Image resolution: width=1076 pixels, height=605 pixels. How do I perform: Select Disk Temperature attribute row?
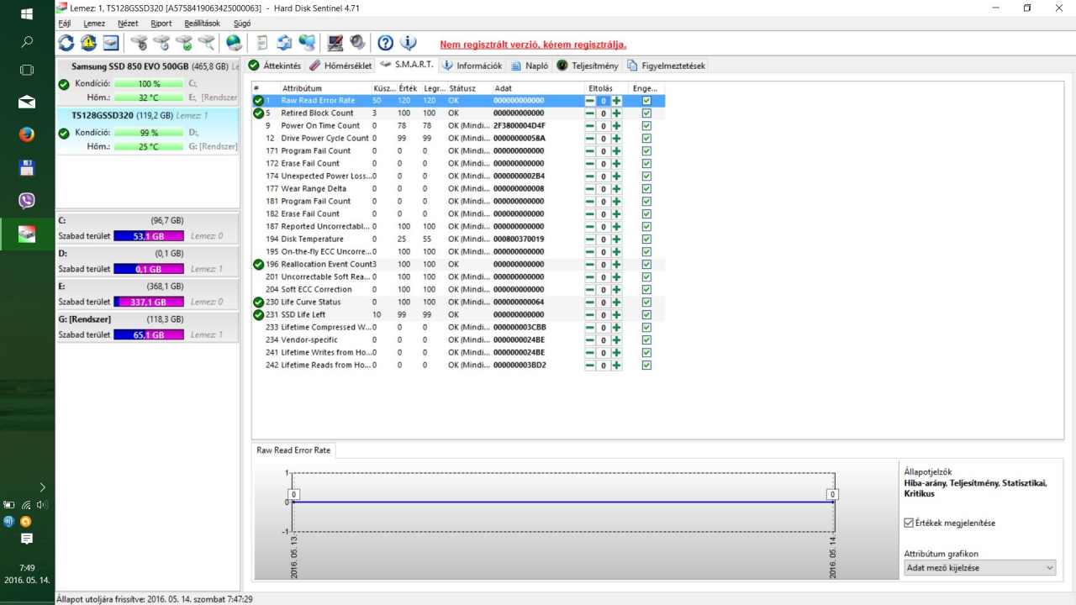pos(458,239)
